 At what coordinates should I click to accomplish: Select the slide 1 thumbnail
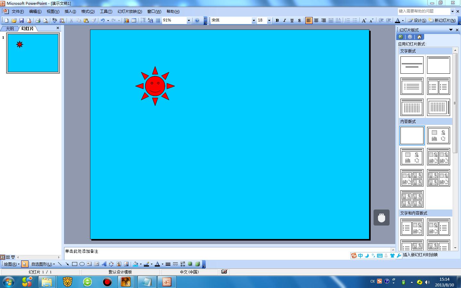[x=33, y=53]
